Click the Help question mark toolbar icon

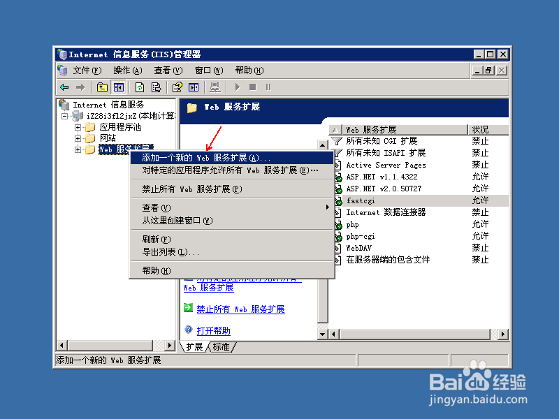tap(177, 87)
